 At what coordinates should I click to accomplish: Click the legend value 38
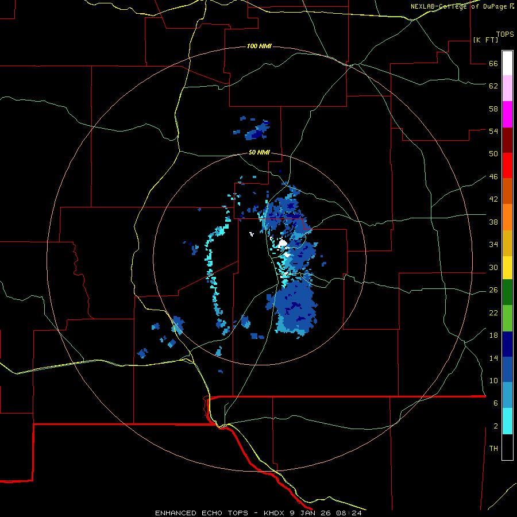click(493, 222)
